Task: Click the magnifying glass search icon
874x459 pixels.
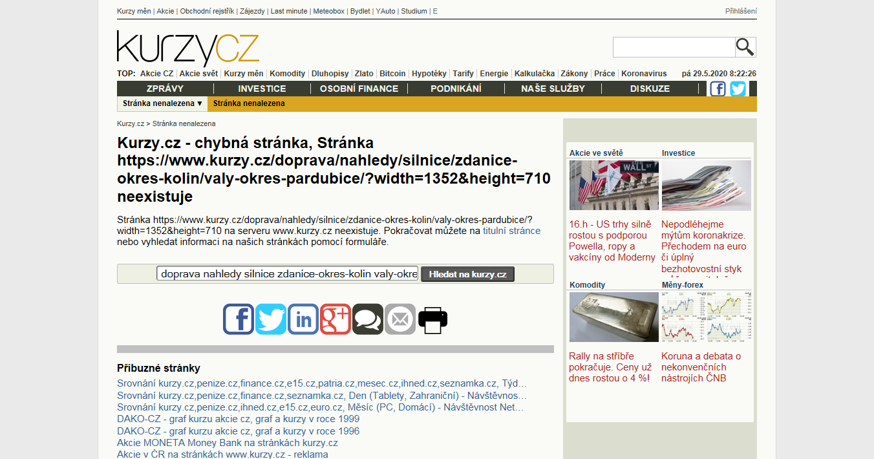Action: (745, 47)
